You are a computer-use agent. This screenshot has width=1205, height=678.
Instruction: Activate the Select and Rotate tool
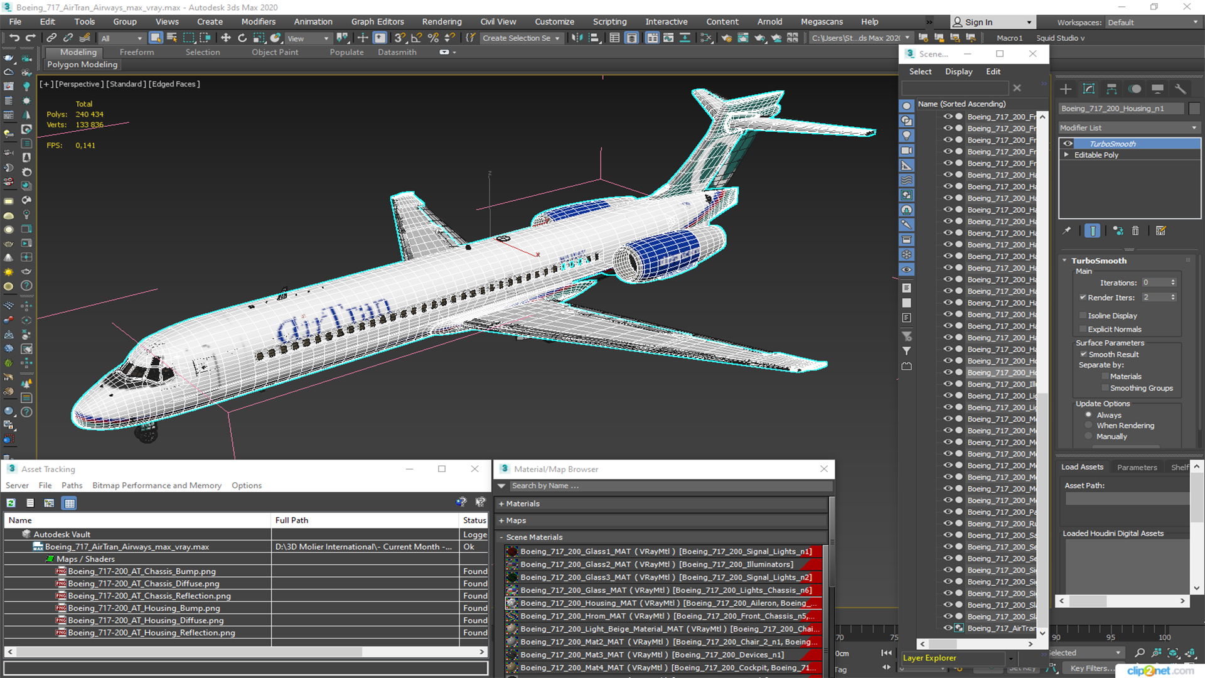coord(242,38)
